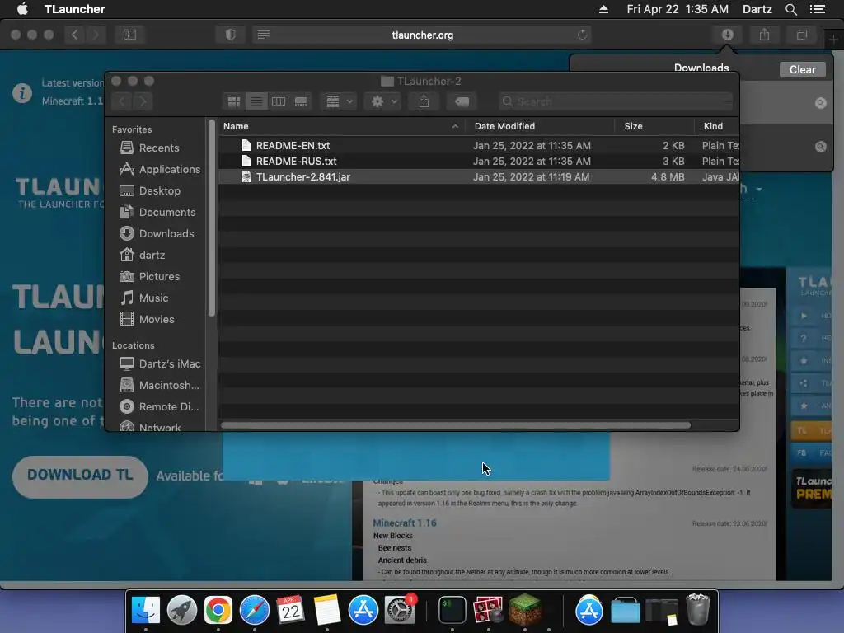Show second download in Finder magnifier
Viewport: 844px width, 633px height.
click(x=820, y=147)
